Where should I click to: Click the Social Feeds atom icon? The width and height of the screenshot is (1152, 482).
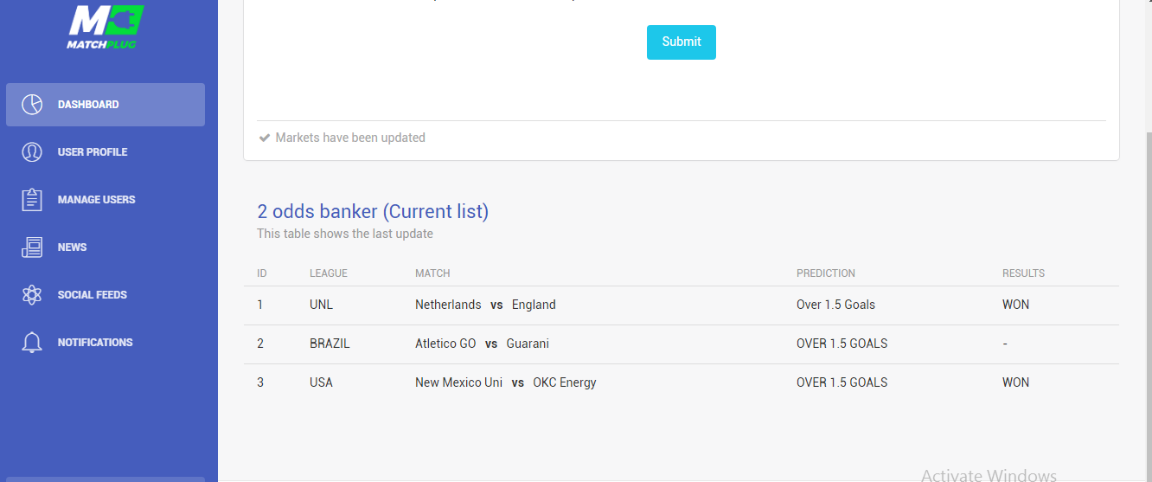[x=32, y=295]
